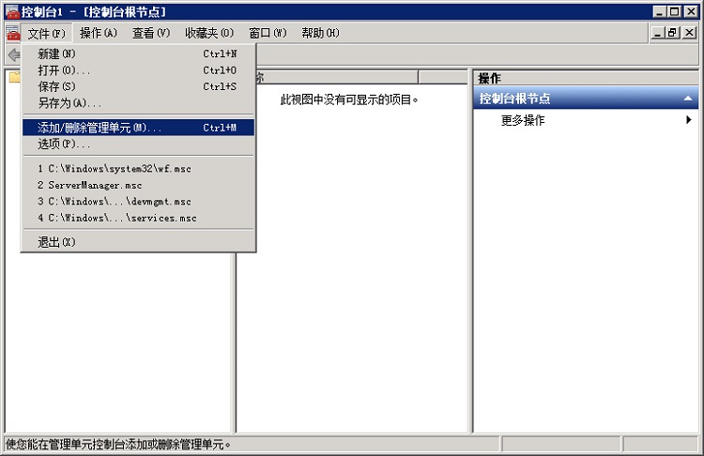
Task: Open the 查看(V) menu
Action: point(151,33)
